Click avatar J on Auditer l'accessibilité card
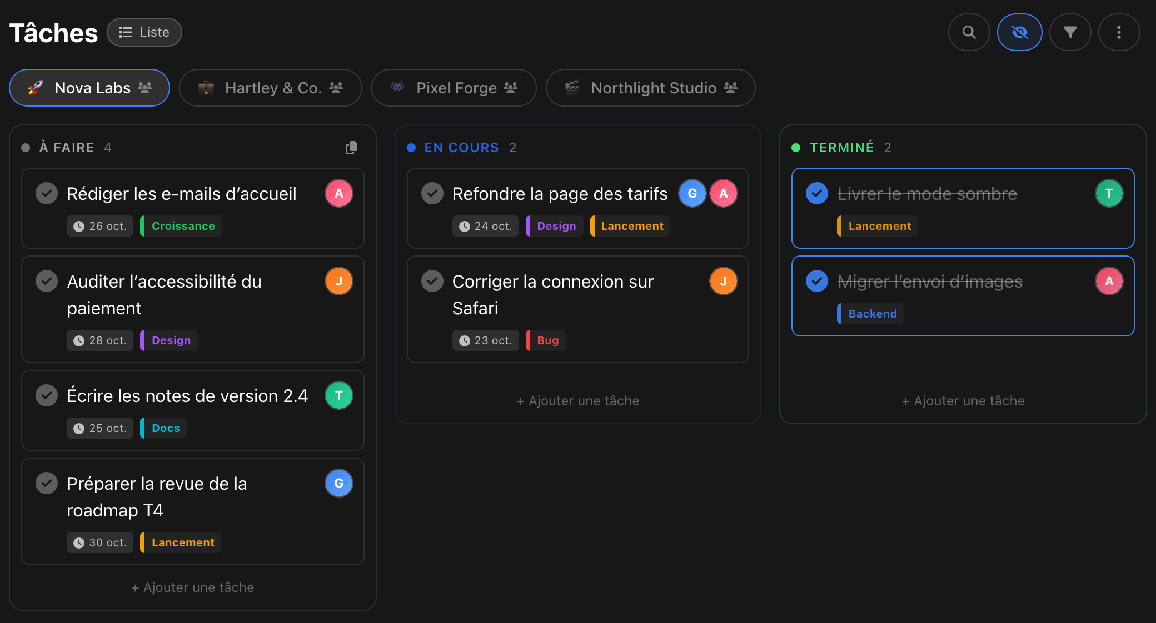The height and width of the screenshot is (623, 1156). 339,281
